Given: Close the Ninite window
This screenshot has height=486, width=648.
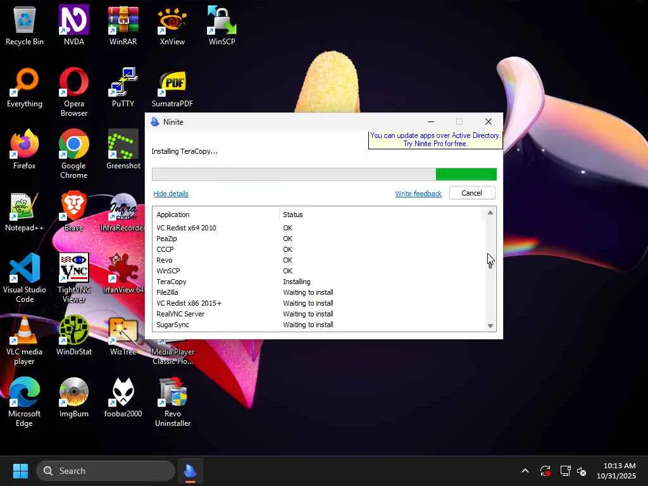Looking at the screenshot, I should pos(488,121).
